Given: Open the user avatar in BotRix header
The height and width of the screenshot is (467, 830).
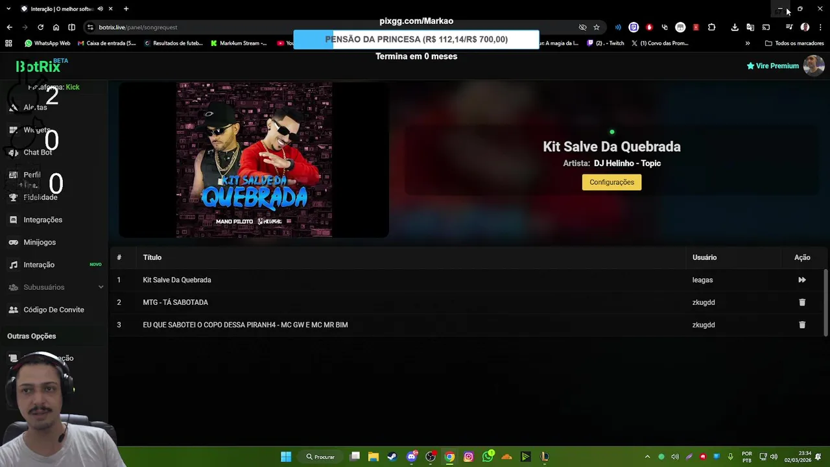Looking at the screenshot, I should (814, 66).
